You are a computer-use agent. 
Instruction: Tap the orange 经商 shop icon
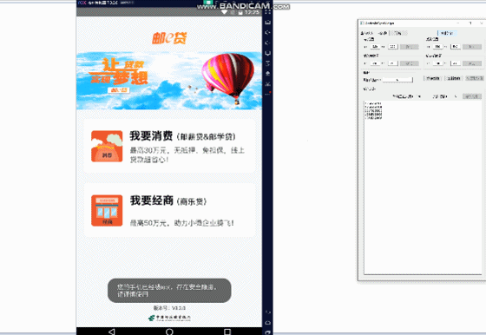[x=107, y=210]
